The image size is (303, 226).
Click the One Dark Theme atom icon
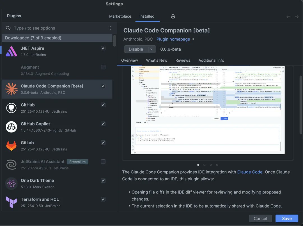pyautogui.click(x=12, y=184)
